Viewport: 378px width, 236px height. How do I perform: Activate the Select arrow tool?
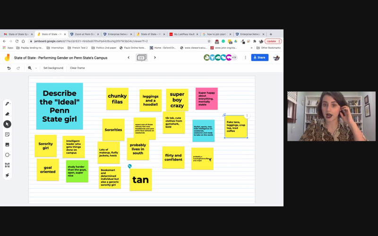tap(7, 124)
